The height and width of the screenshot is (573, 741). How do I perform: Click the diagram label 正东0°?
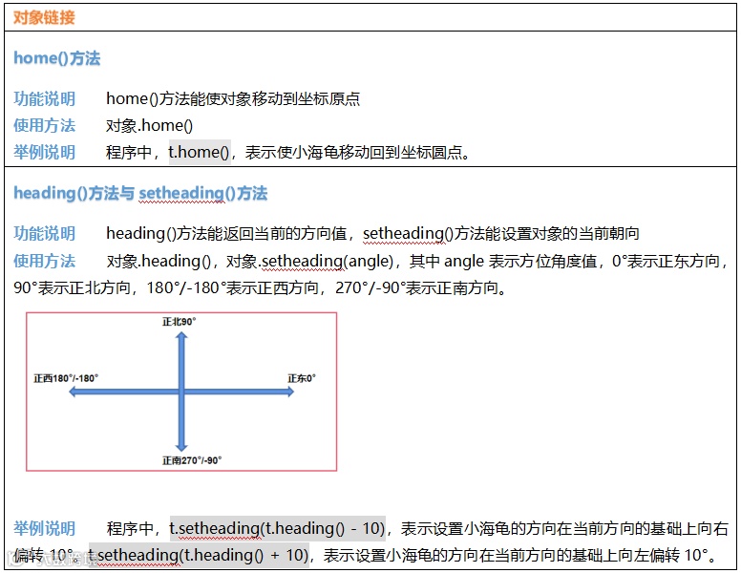click(302, 378)
